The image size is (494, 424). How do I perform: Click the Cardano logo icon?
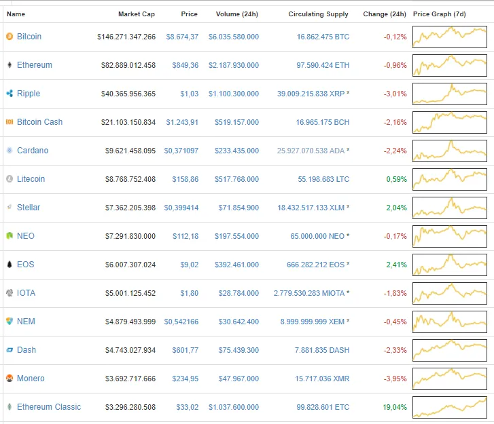click(x=10, y=151)
